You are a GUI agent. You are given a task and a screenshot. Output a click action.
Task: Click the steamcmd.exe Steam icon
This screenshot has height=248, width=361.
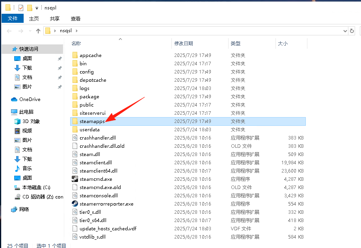[75, 179]
